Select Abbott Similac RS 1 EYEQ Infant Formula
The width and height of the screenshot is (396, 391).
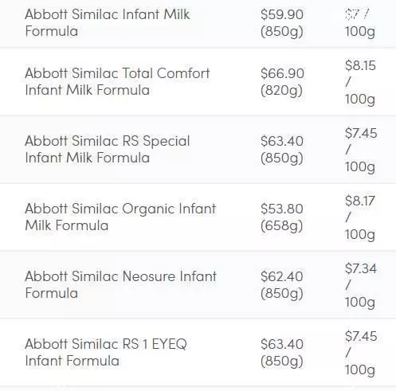(x=106, y=352)
